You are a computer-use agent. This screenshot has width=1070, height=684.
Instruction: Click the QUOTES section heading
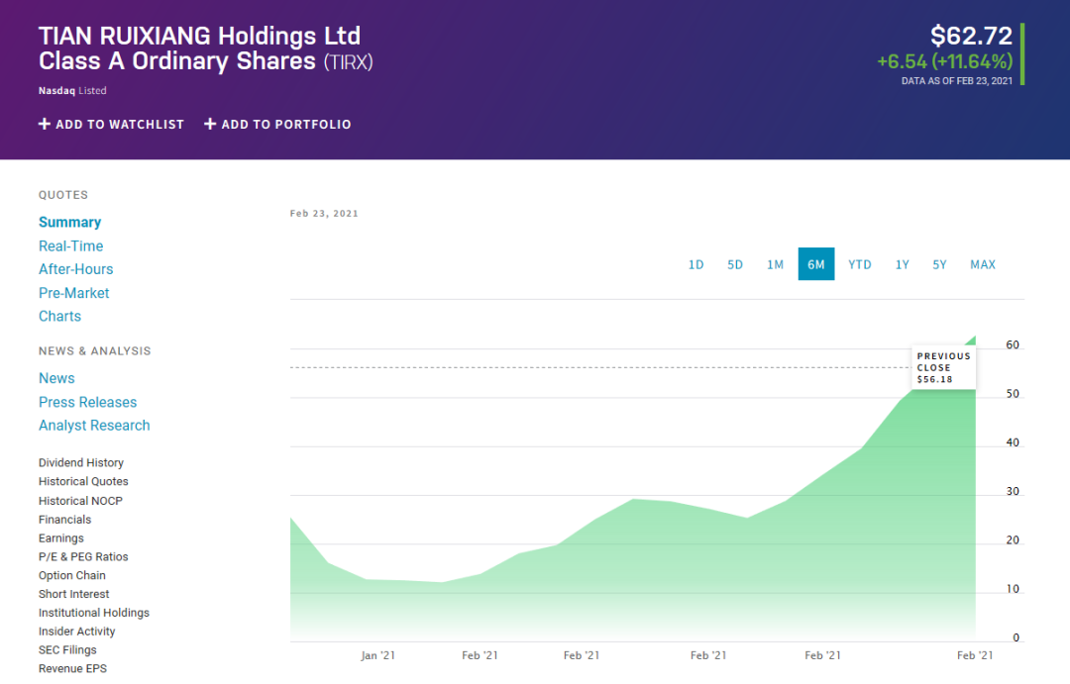[x=63, y=195]
